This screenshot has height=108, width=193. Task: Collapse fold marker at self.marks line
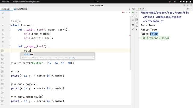(10, 38)
